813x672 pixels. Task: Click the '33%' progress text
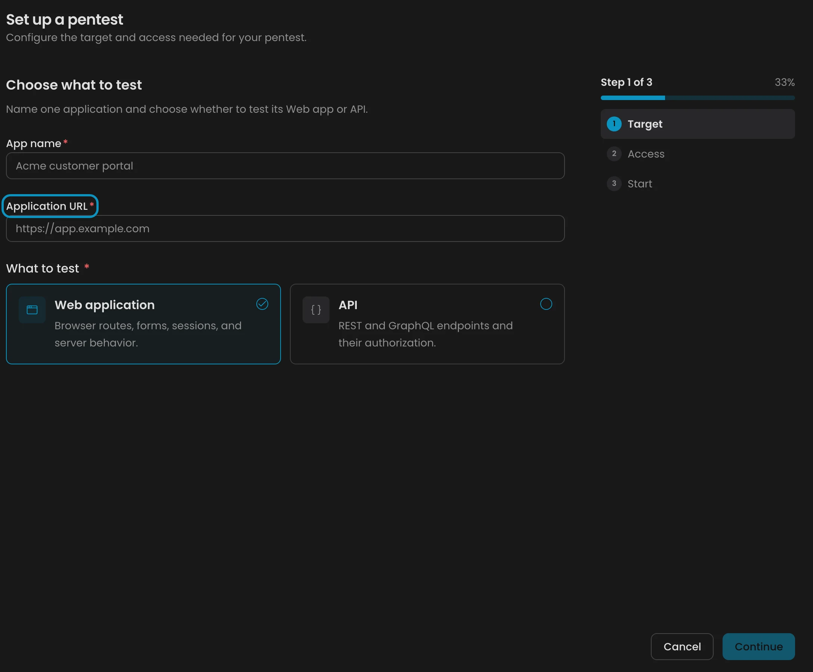[784, 83]
